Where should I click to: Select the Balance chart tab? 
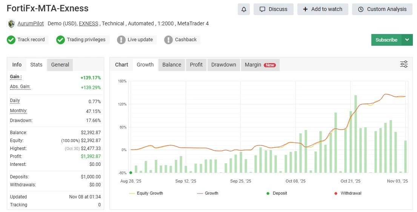(x=172, y=65)
